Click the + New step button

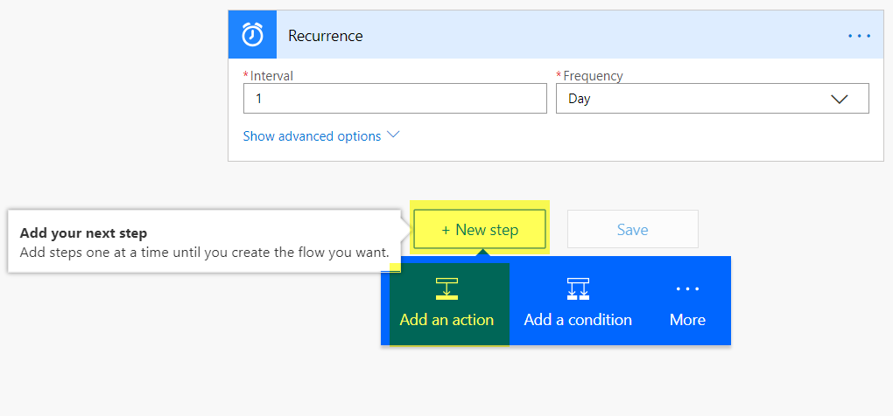tap(480, 229)
